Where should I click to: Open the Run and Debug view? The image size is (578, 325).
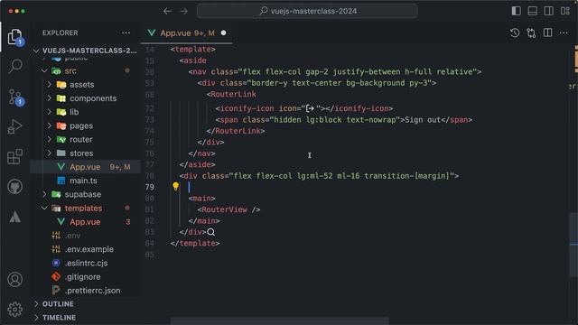[14, 126]
